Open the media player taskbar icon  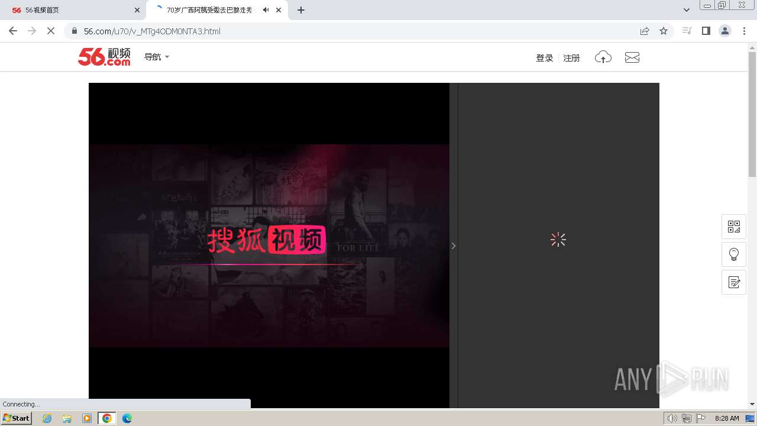pos(87,418)
